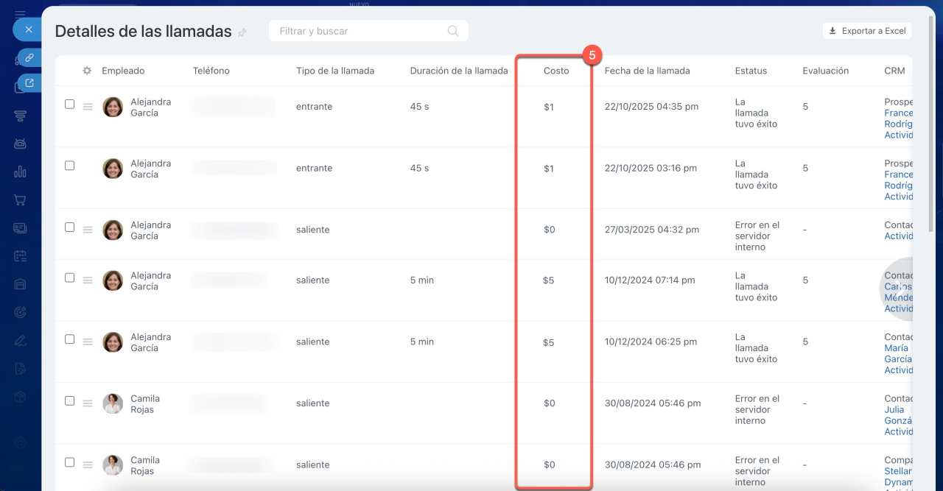Open the analytics bar chart sidebar icon
943x491 pixels.
point(20,172)
